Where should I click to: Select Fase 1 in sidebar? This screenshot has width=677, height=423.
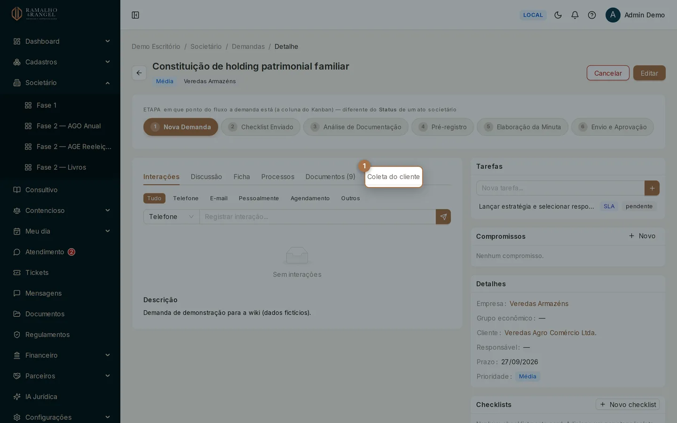pos(60,105)
